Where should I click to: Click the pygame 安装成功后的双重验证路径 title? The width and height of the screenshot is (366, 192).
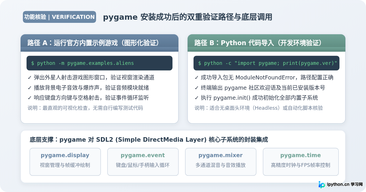click(x=187, y=17)
